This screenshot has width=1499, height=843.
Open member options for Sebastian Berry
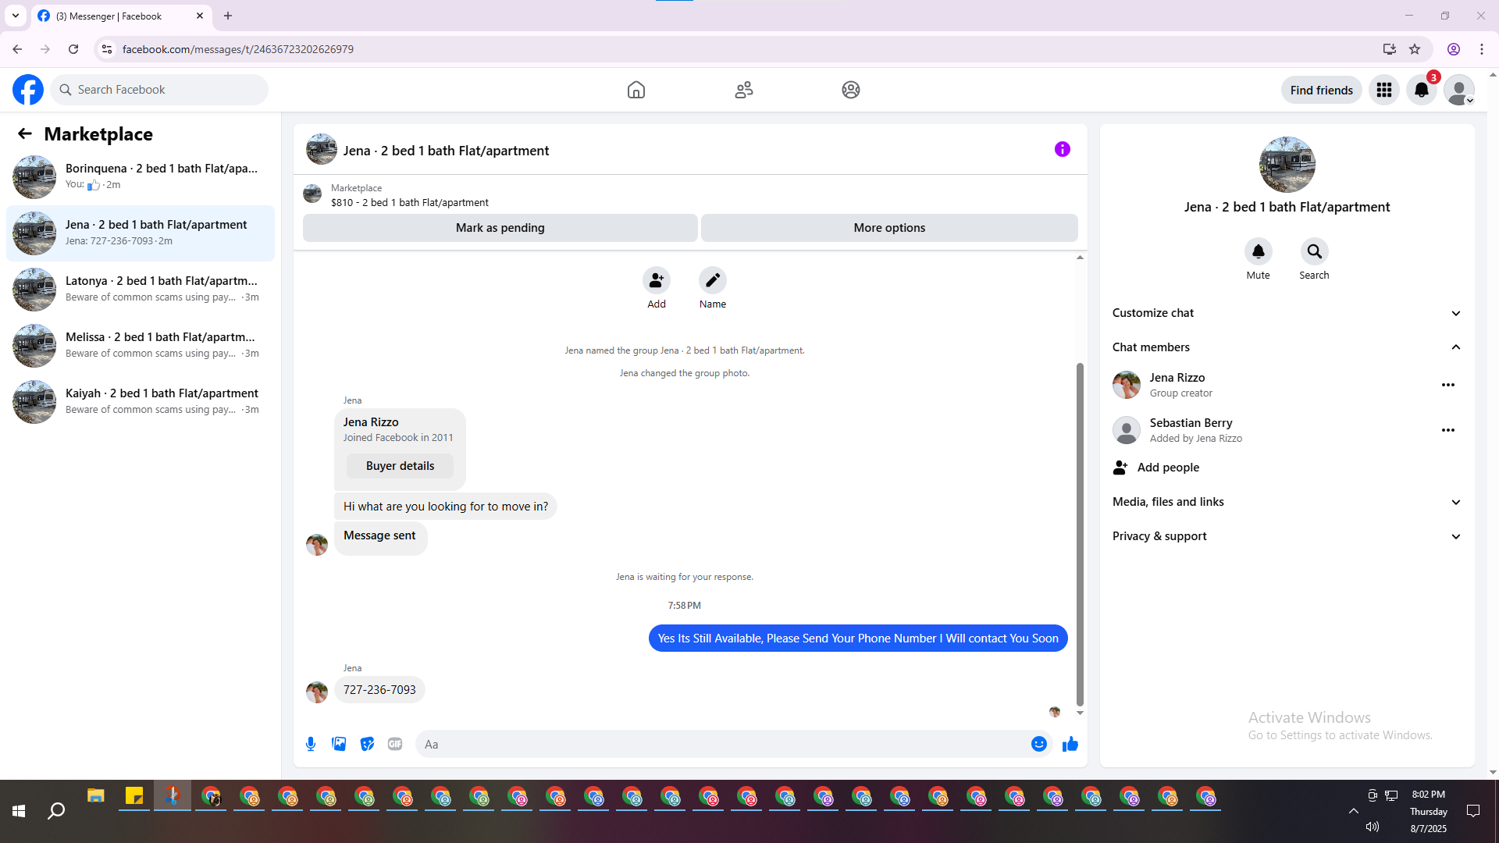coord(1448,430)
